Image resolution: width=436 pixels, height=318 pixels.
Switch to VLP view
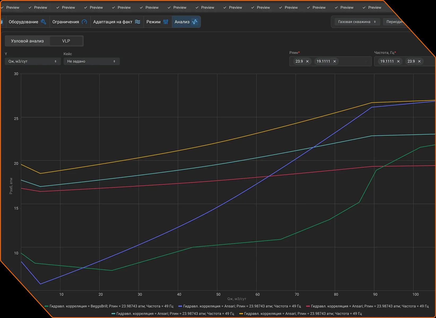pos(66,41)
